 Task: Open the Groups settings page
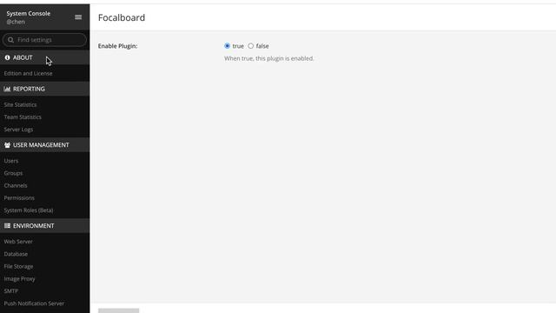coord(13,173)
